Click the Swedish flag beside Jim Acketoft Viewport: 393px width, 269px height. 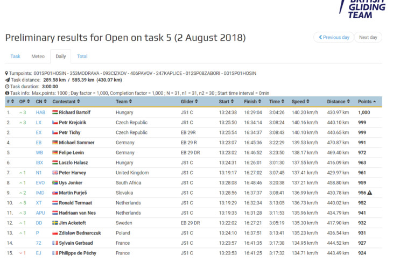[x=55, y=223]
